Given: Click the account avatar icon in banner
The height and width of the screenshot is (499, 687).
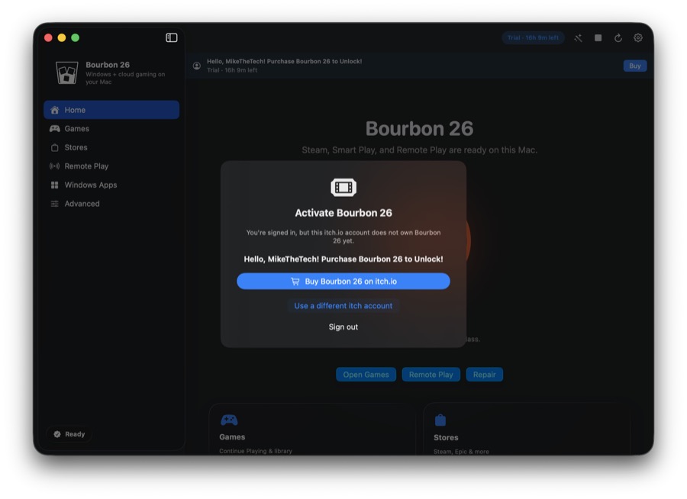Looking at the screenshot, I should [197, 66].
